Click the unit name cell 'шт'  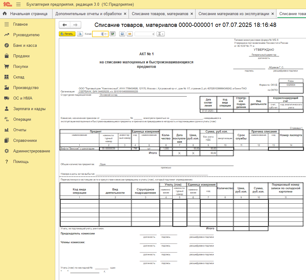click(149, 149)
